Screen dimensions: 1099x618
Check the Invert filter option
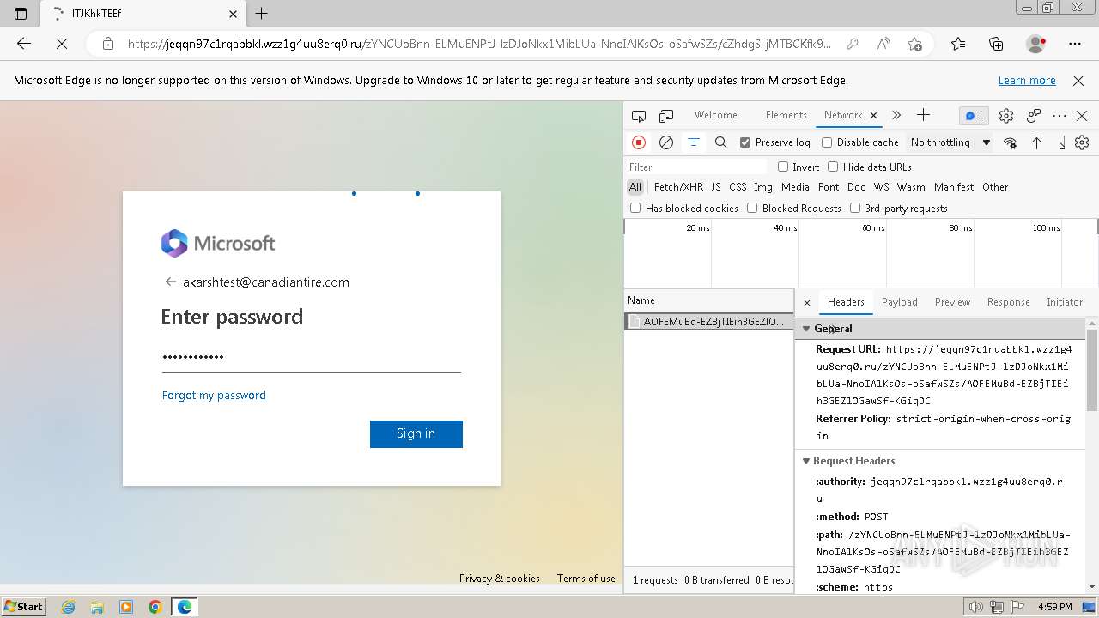pyautogui.click(x=783, y=167)
